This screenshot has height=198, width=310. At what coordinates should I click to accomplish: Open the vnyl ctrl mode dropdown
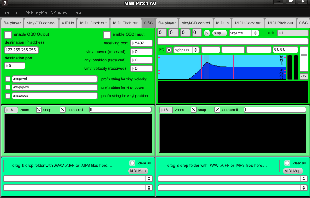(x=244, y=33)
